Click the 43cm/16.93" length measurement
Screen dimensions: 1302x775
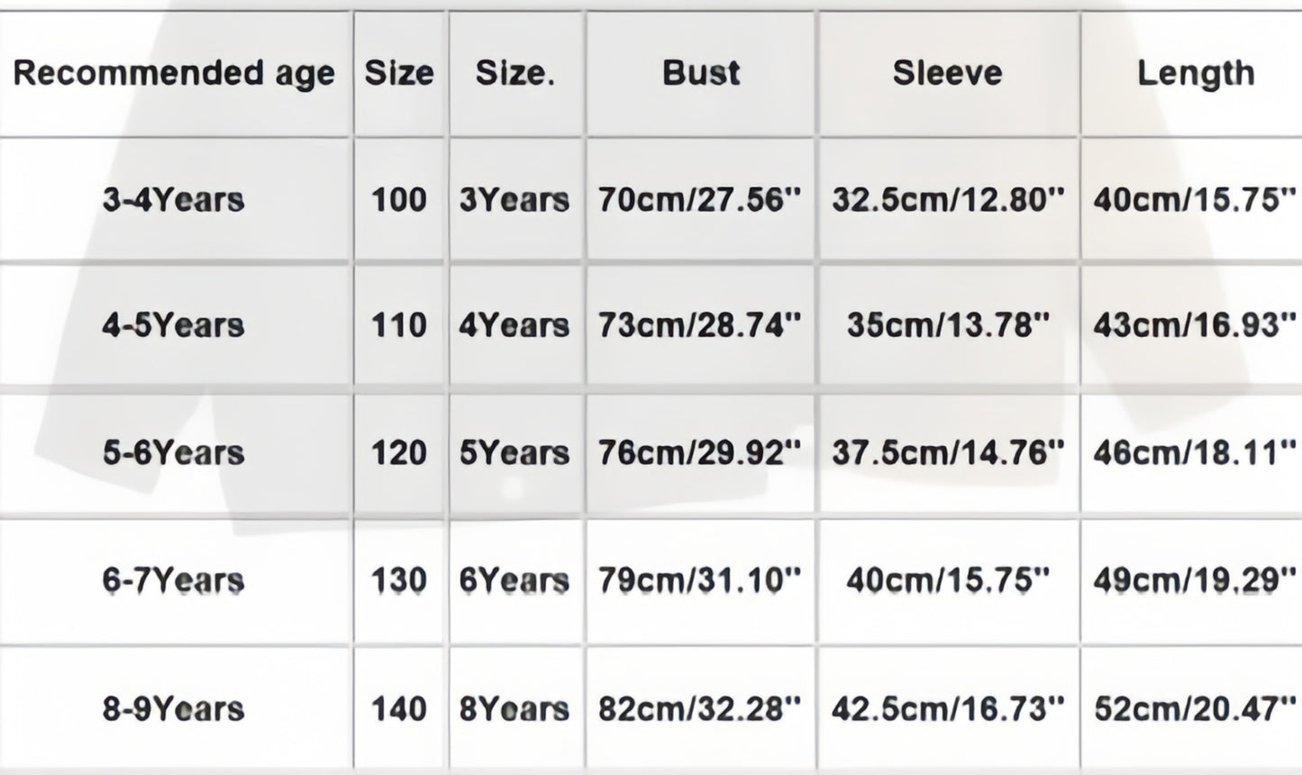(x=1195, y=325)
